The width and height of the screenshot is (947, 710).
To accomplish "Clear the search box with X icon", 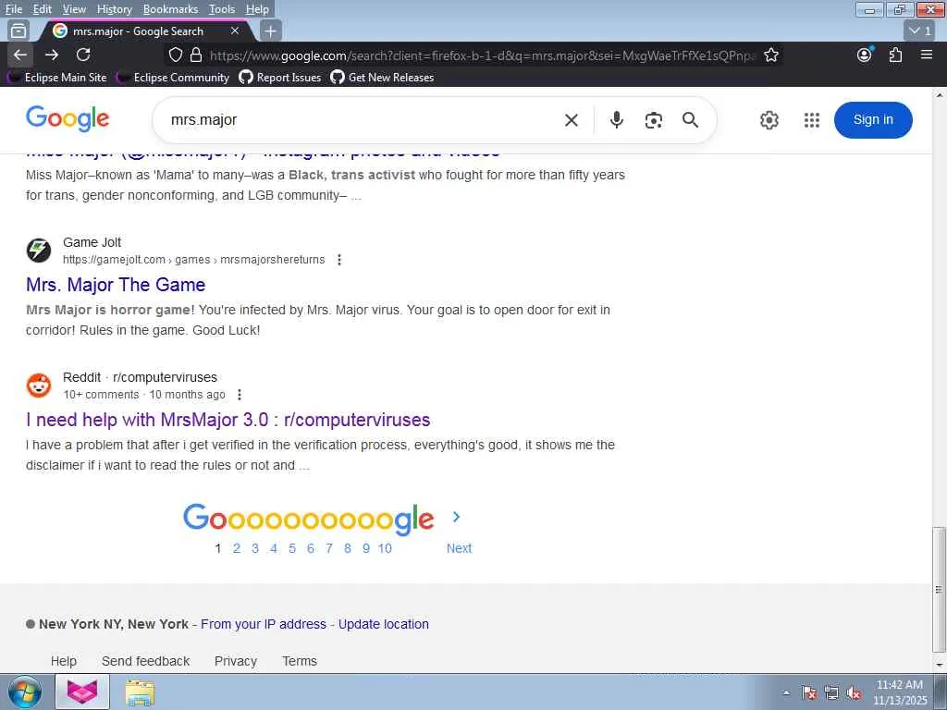I will [571, 120].
